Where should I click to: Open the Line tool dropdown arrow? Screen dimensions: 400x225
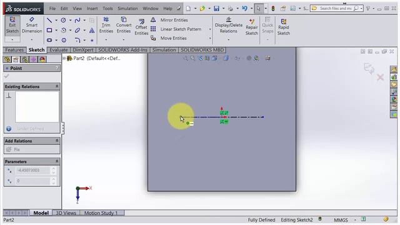(x=56, y=20)
